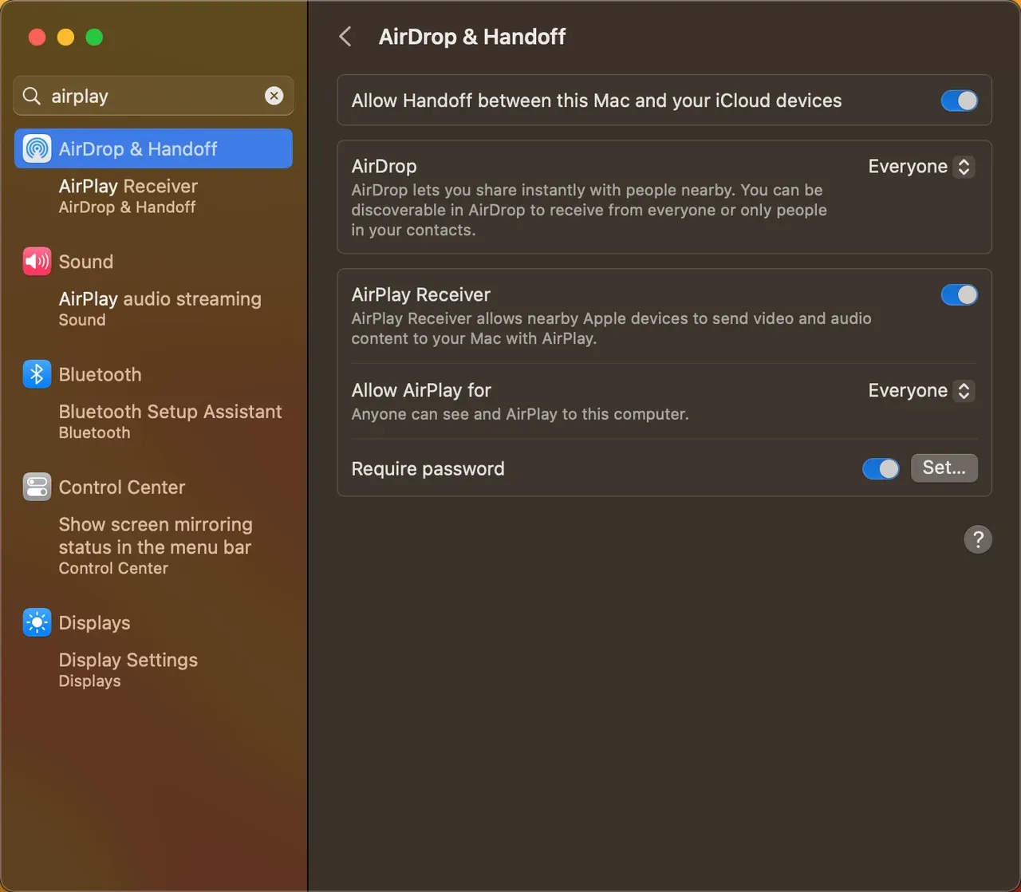
Task: Click 'Anyone can see and AirPlay' description
Action: point(520,414)
